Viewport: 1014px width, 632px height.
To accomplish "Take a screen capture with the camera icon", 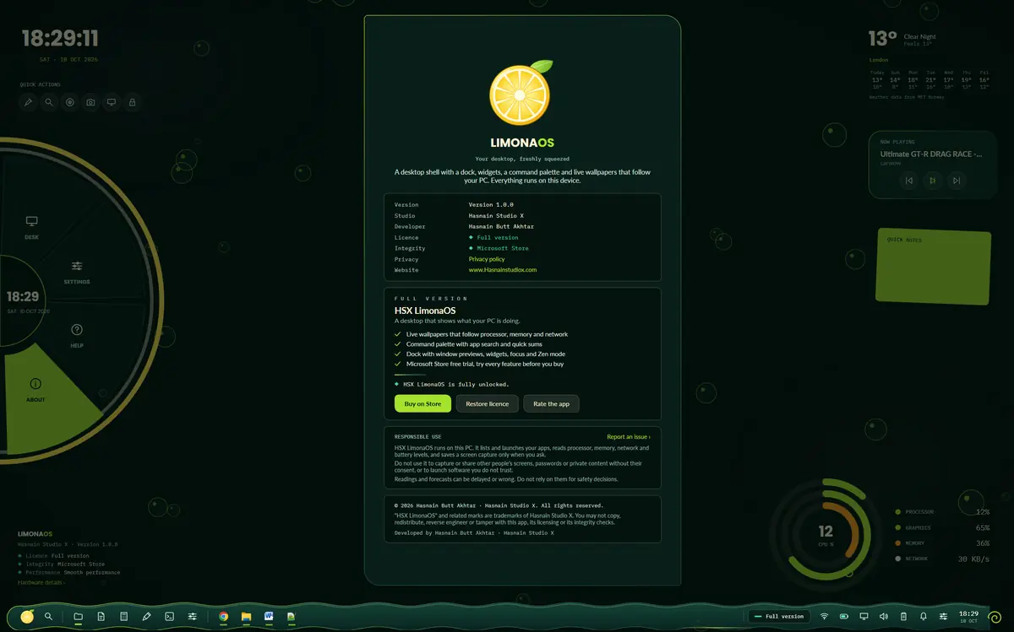I will 90,102.
